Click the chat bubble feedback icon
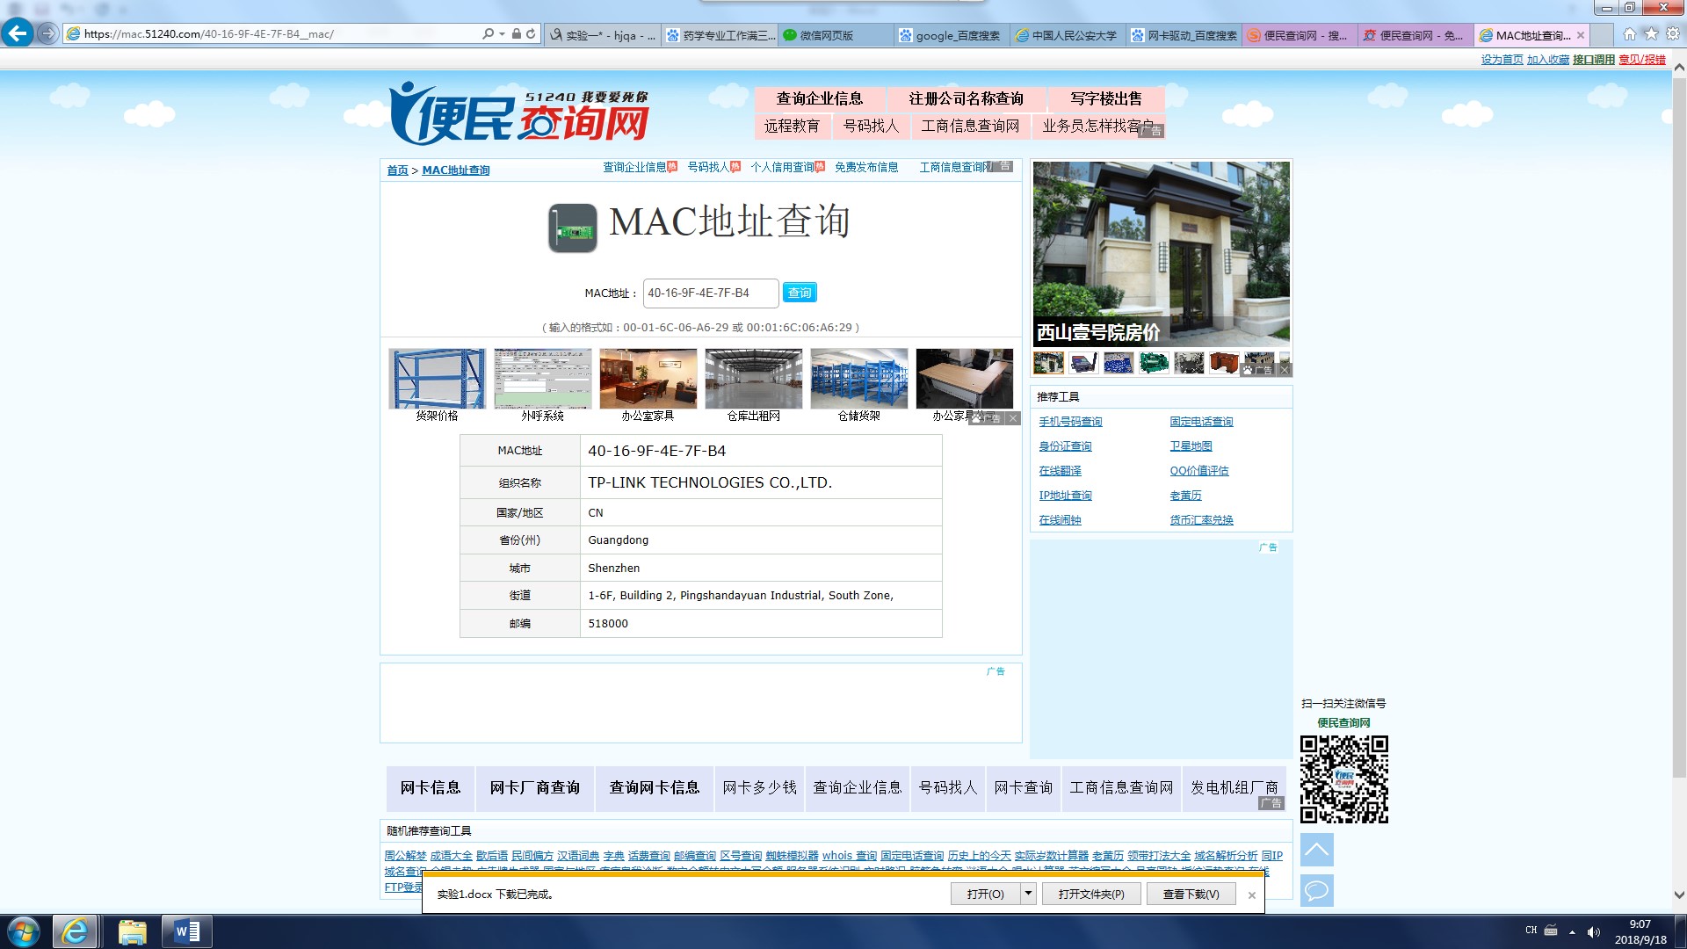The image size is (1687, 949). pyautogui.click(x=1316, y=890)
